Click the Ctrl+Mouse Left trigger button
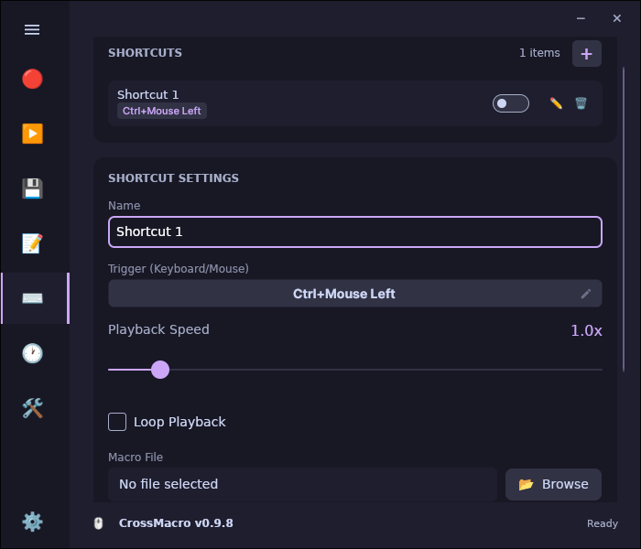 (355, 294)
